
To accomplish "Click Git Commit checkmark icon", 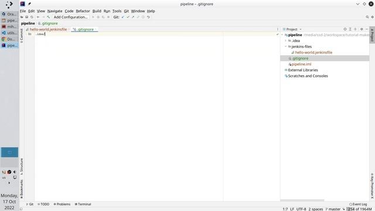I will click(128, 17).
